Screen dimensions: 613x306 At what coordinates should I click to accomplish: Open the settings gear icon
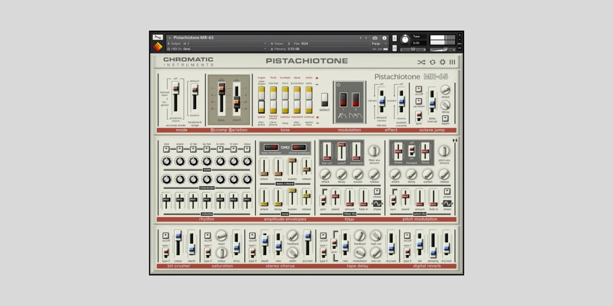443,62
